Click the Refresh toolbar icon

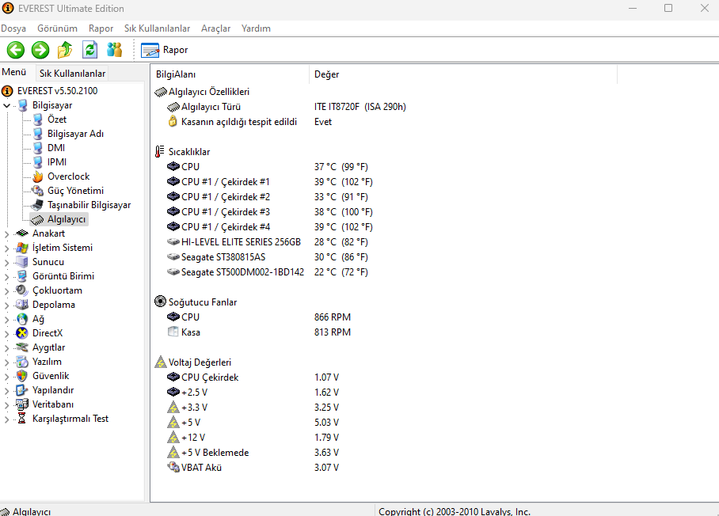[x=90, y=50]
